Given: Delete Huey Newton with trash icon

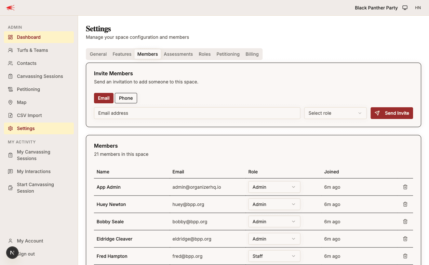Looking at the screenshot, I should tap(405, 204).
